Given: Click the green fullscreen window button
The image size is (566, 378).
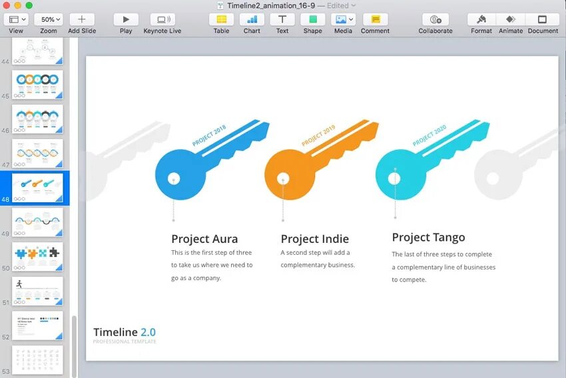Looking at the screenshot, I should tap(29, 5).
